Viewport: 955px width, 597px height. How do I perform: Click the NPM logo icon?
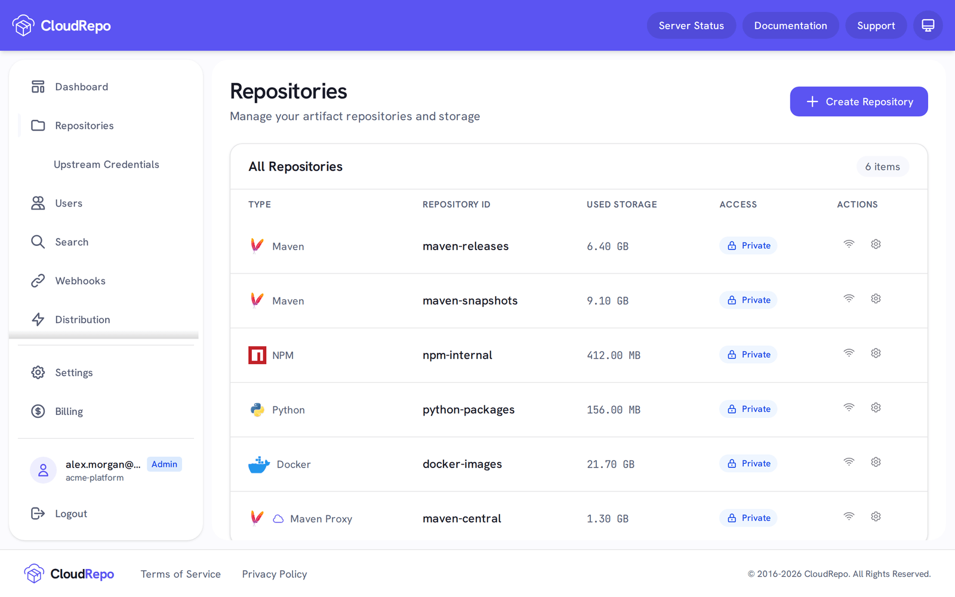click(257, 355)
